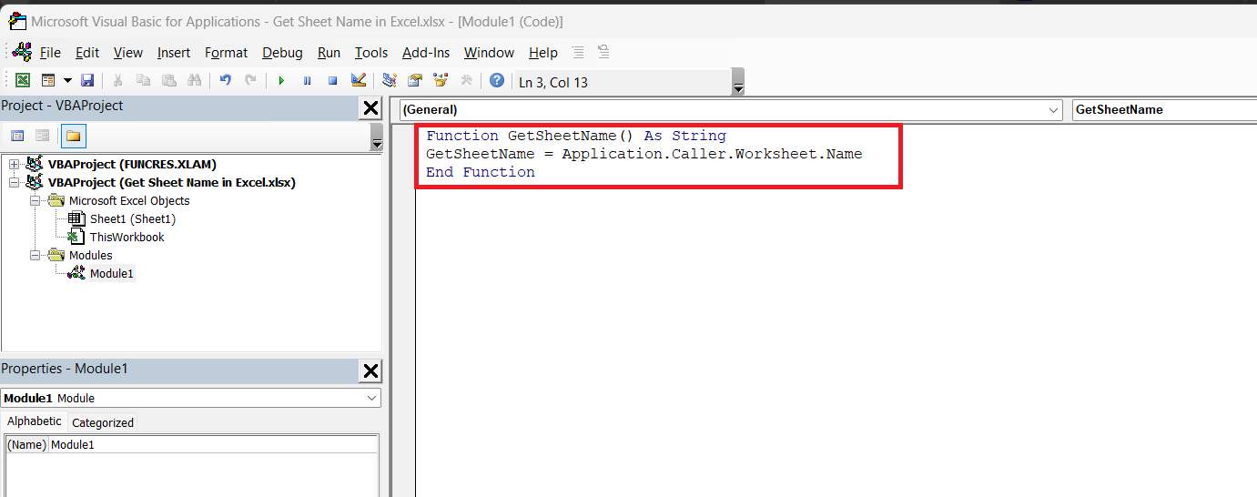Collapse Microsoft Excel Objects folder

(35, 200)
